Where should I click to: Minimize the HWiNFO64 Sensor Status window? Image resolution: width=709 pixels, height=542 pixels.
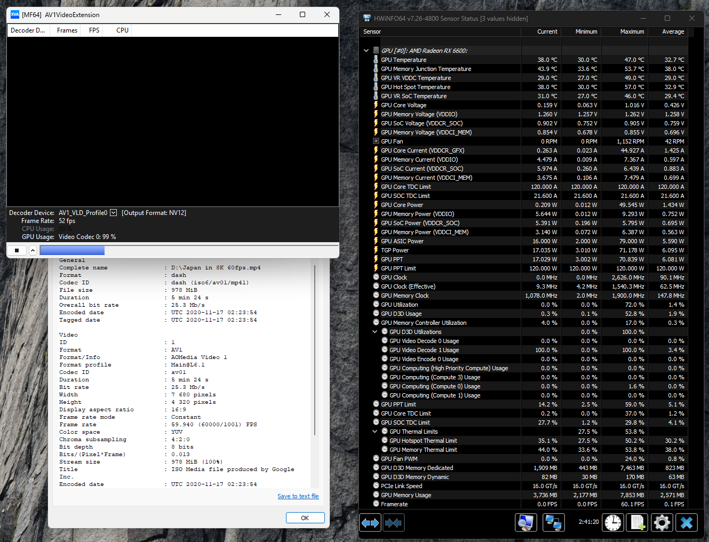(642, 18)
